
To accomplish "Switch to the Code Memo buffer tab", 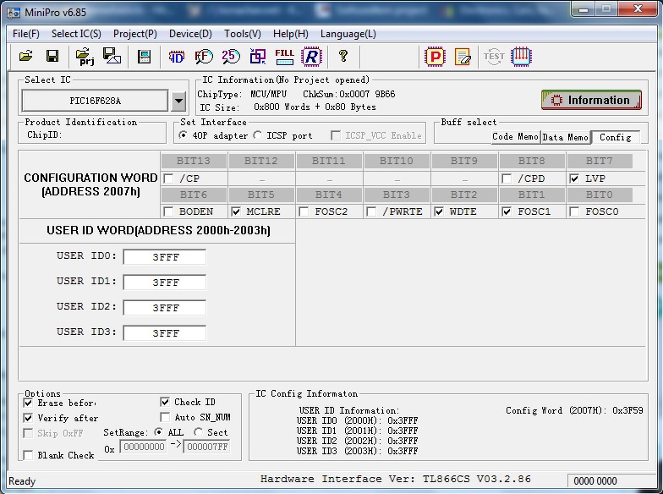I will pos(516,137).
